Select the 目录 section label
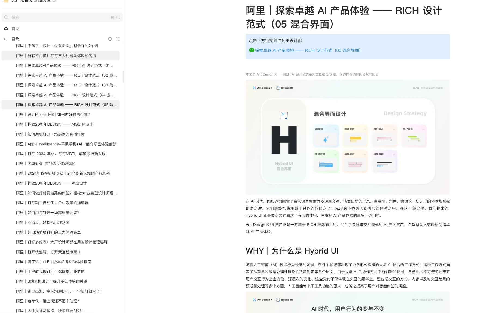The height and width of the screenshot is (313, 480). 15,39
